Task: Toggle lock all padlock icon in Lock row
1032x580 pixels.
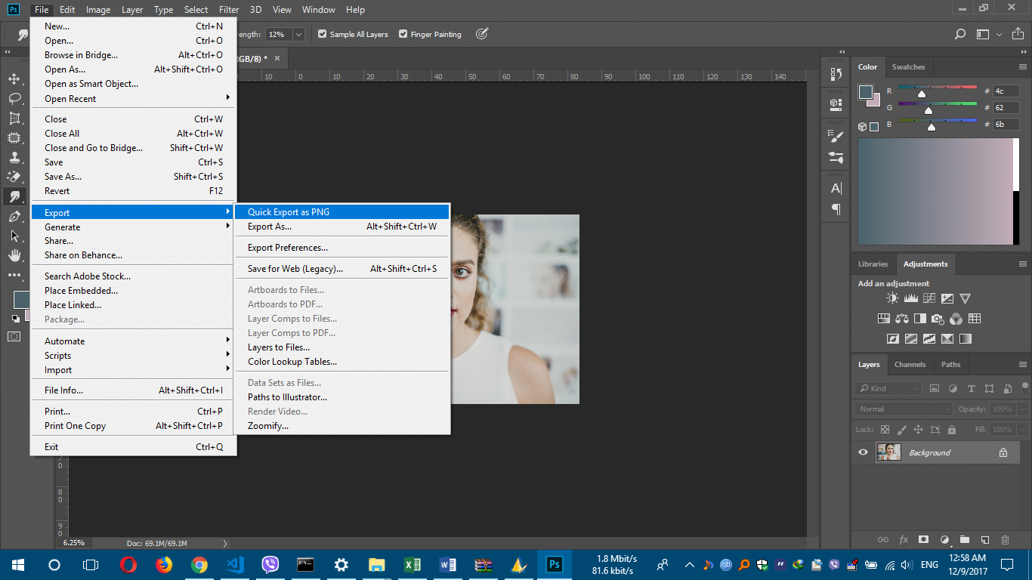Action: (952, 429)
